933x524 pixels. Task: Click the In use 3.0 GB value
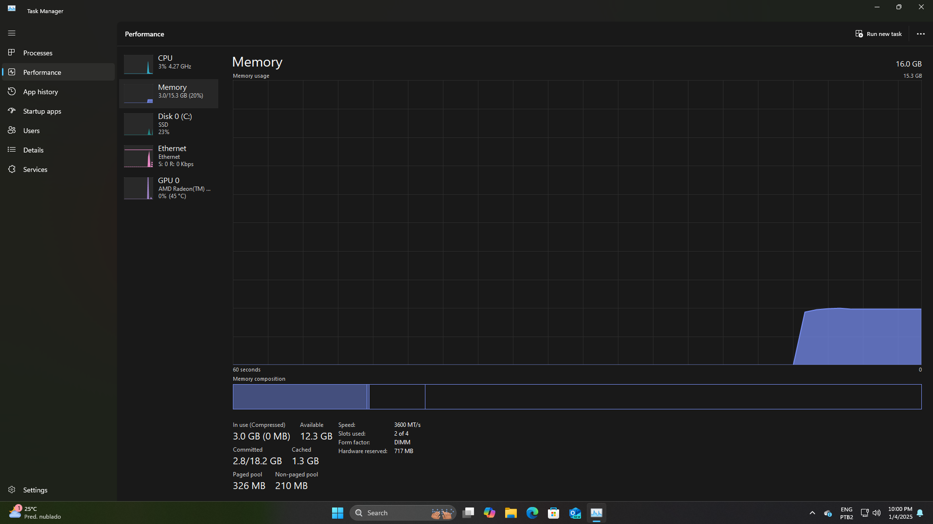tap(261, 436)
